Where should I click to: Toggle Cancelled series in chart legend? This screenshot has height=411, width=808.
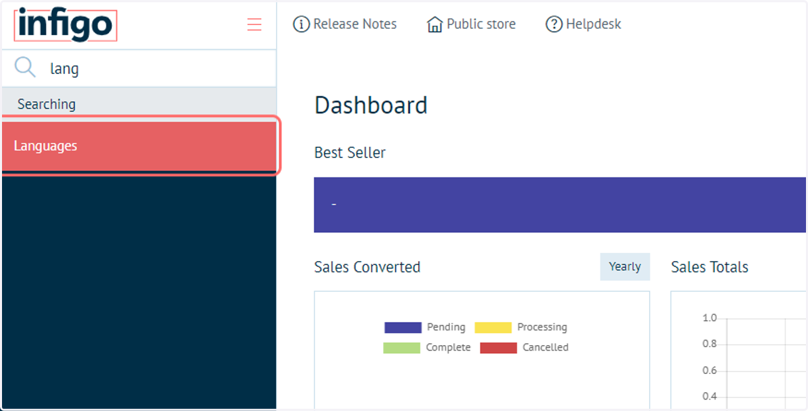[524, 348]
